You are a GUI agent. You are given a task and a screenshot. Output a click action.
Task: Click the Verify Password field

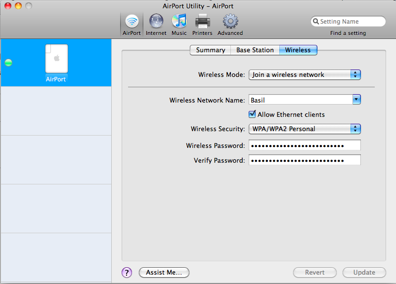click(305, 160)
